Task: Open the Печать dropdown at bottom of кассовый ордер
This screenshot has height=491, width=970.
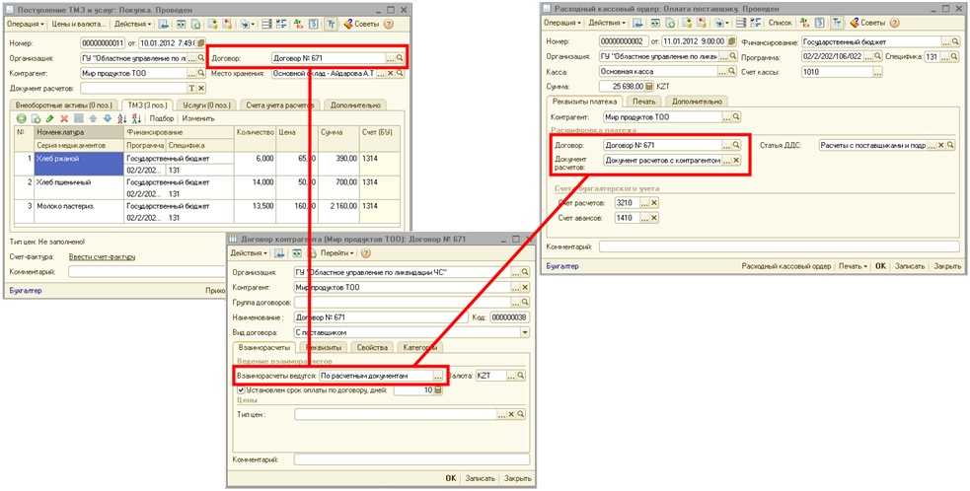Action: (x=852, y=266)
